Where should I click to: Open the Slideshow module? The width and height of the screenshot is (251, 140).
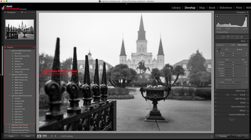(225, 7)
